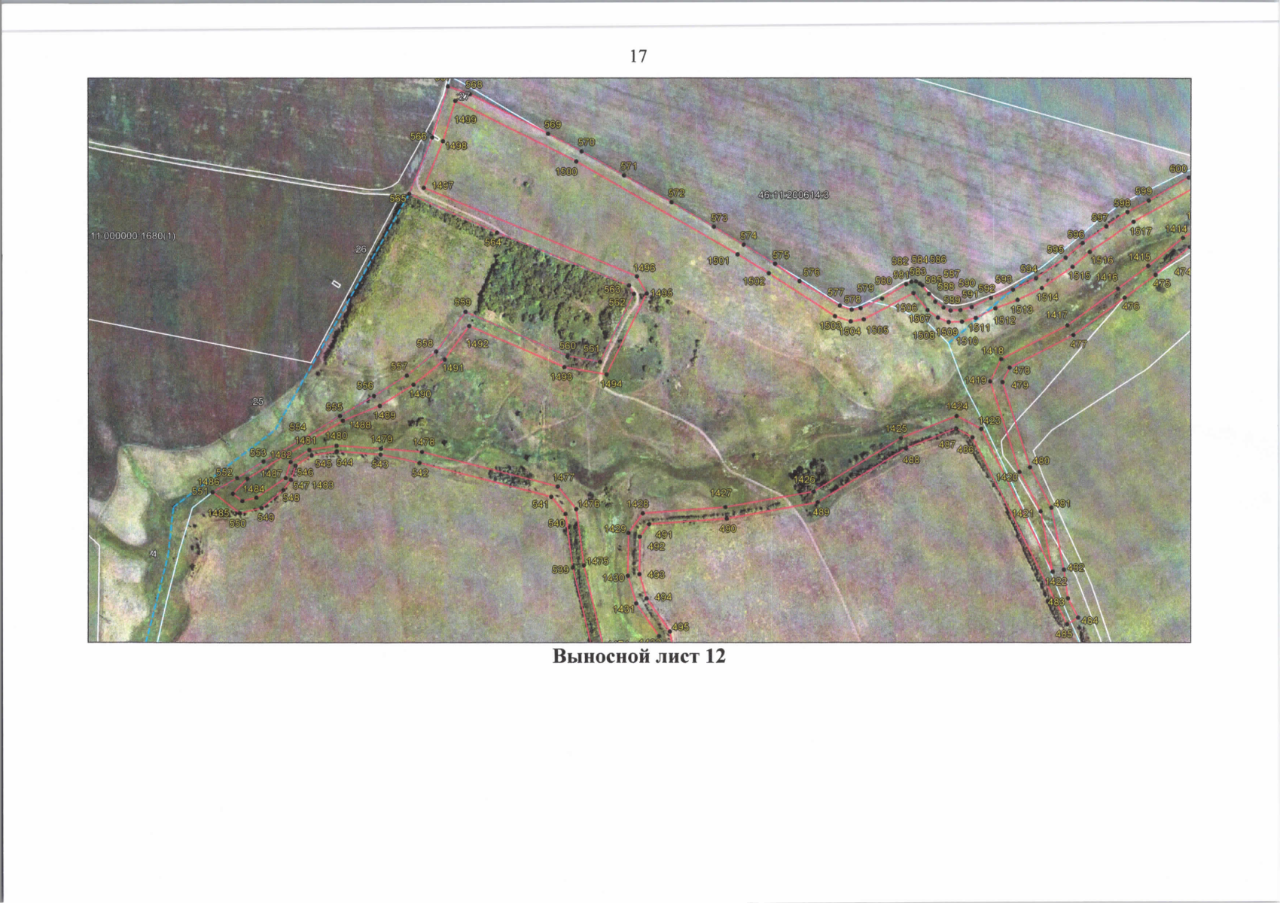This screenshot has width=1280, height=903.
Task: Click the map point label 476
Action: point(1130,306)
